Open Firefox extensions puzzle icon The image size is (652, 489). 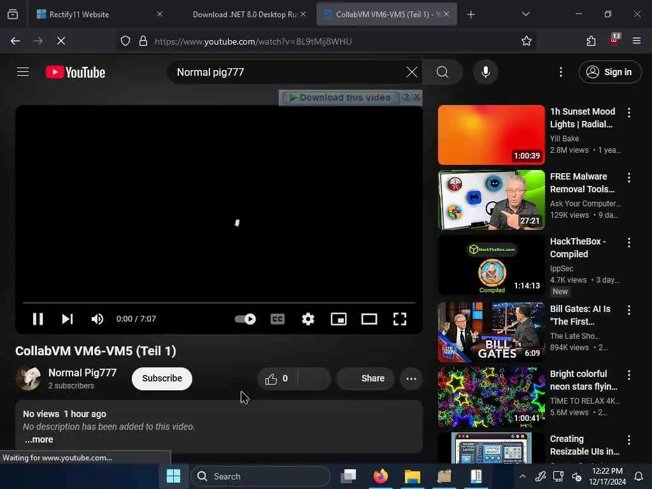591,41
